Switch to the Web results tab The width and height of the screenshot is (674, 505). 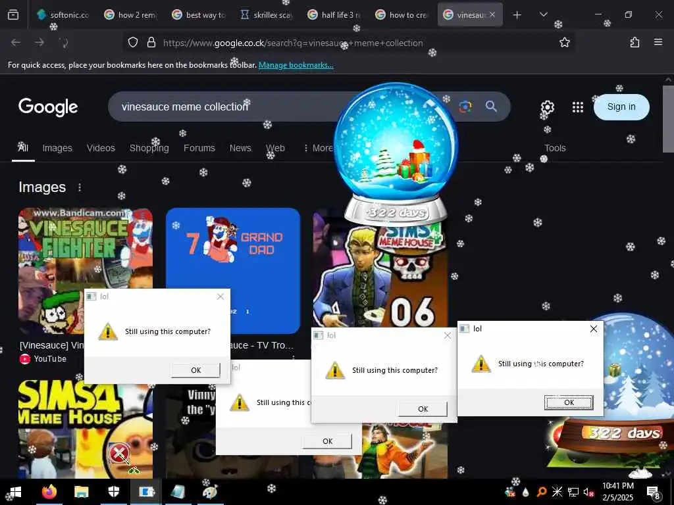(x=275, y=148)
